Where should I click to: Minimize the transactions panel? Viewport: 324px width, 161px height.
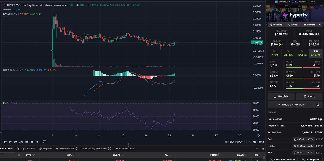click(x=257, y=148)
